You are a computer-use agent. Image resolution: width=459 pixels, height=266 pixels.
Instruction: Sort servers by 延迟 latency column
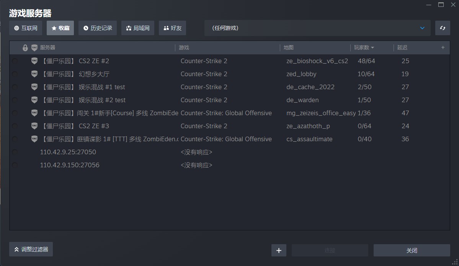tap(402, 47)
